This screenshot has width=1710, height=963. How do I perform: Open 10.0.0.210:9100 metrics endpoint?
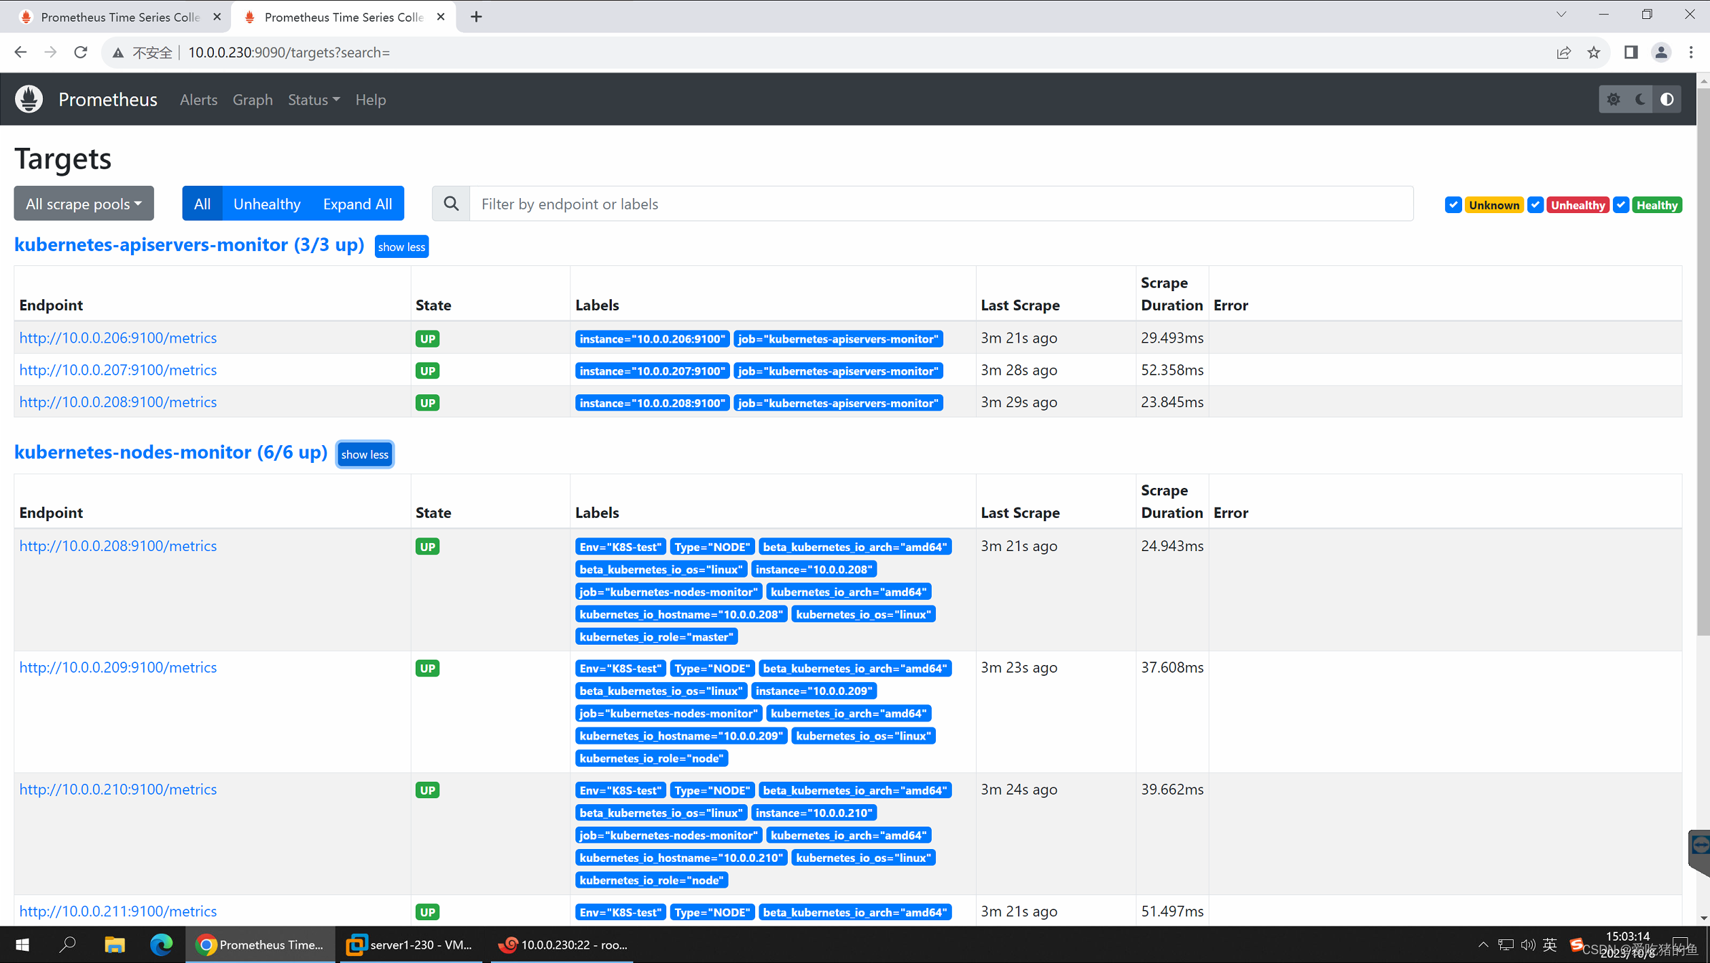click(x=118, y=789)
